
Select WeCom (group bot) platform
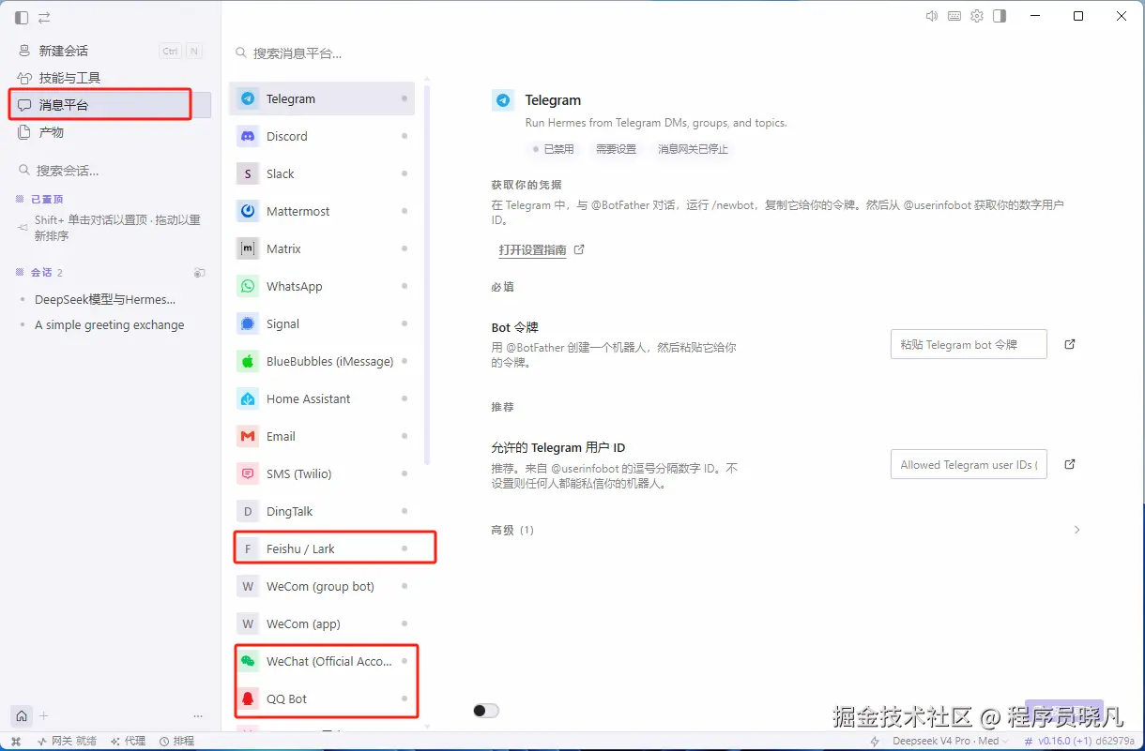tap(322, 586)
